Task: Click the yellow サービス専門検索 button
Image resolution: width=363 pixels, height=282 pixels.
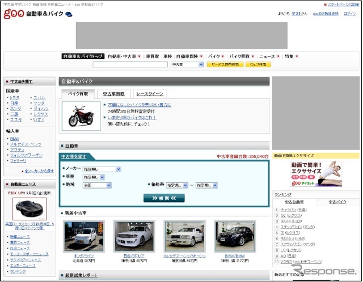Action: (225, 65)
